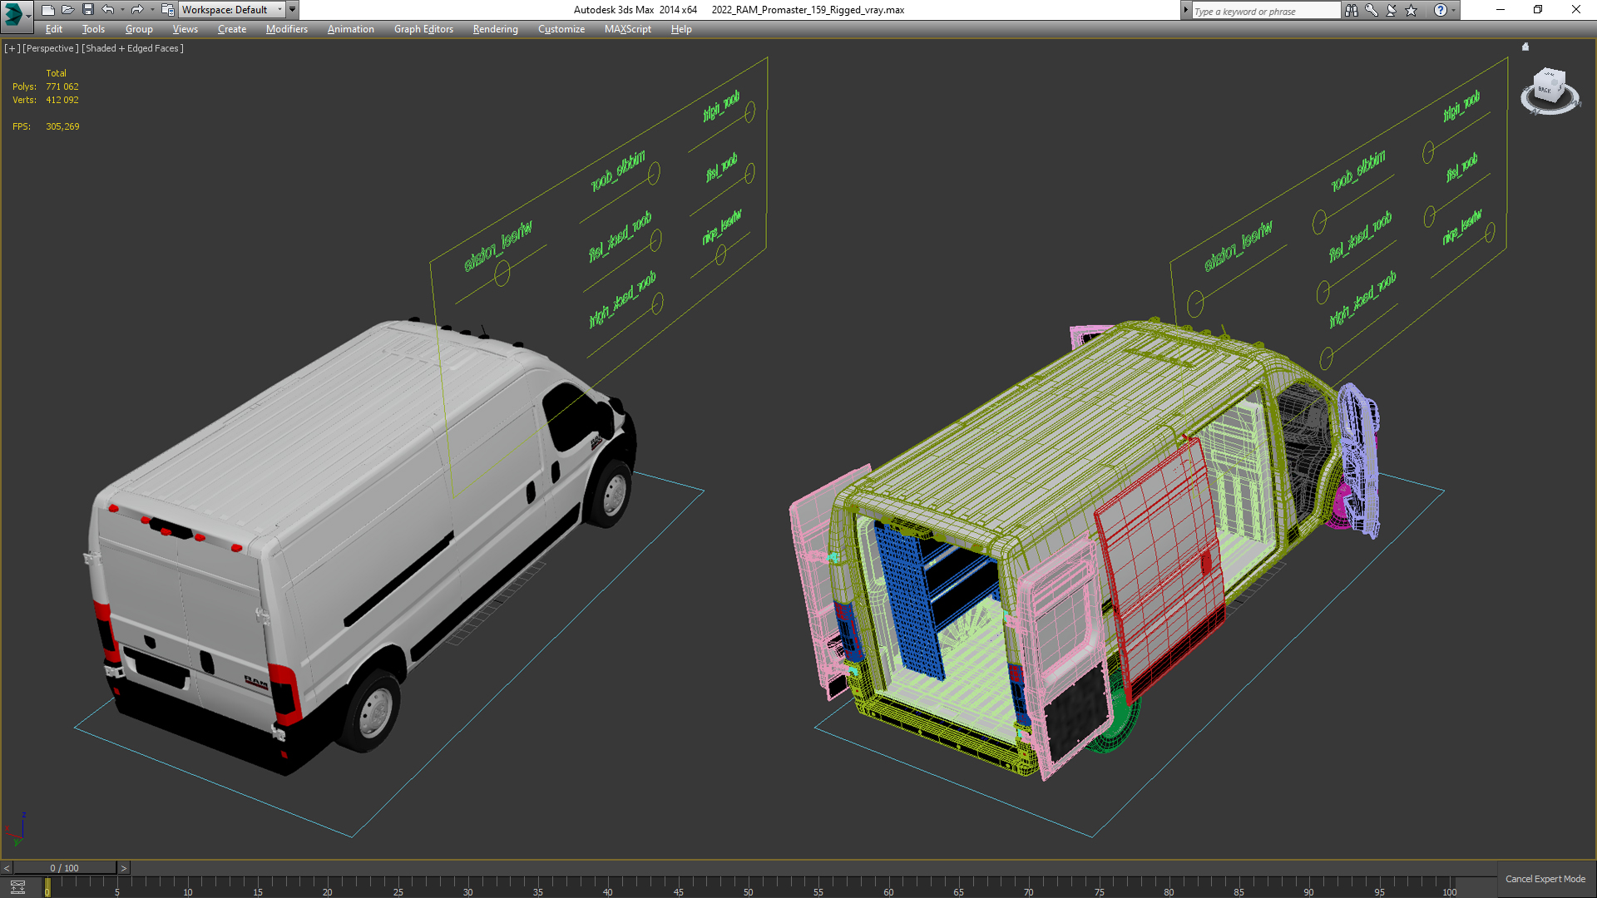The width and height of the screenshot is (1597, 898).
Task: Click the Communication Center satellite icon
Action: (1391, 10)
